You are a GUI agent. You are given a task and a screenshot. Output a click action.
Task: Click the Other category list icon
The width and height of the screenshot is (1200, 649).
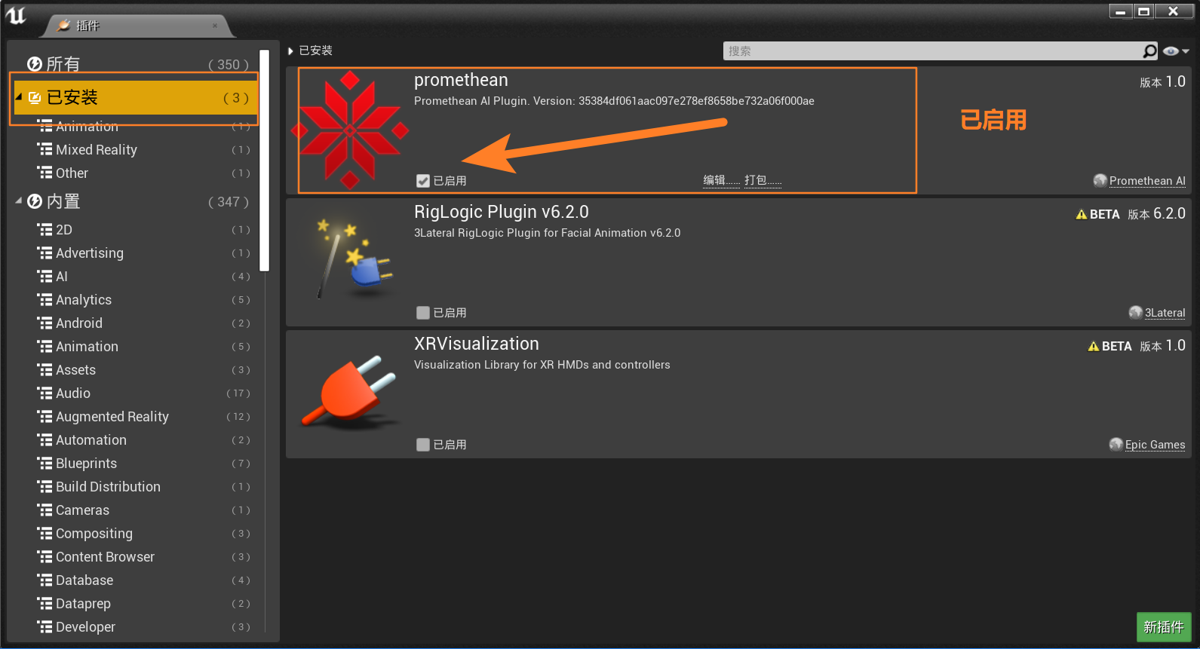click(x=45, y=173)
